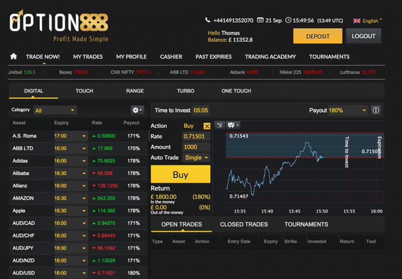
Task: Click the current price dot on chart
Action: click(321, 157)
